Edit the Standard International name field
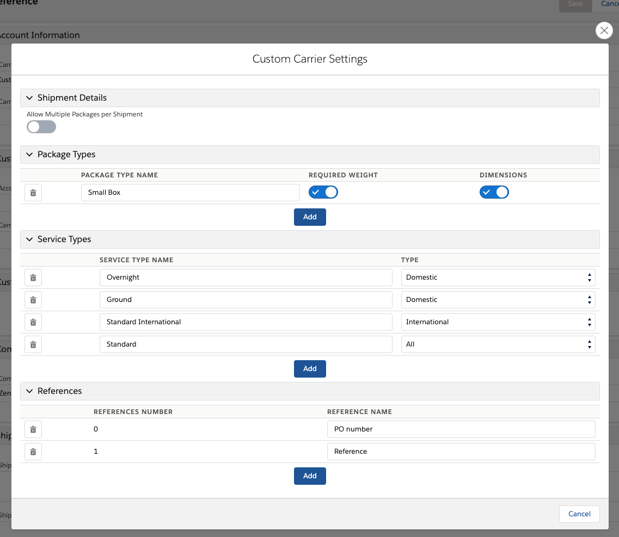Image resolution: width=619 pixels, height=537 pixels. tap(246, 322)
